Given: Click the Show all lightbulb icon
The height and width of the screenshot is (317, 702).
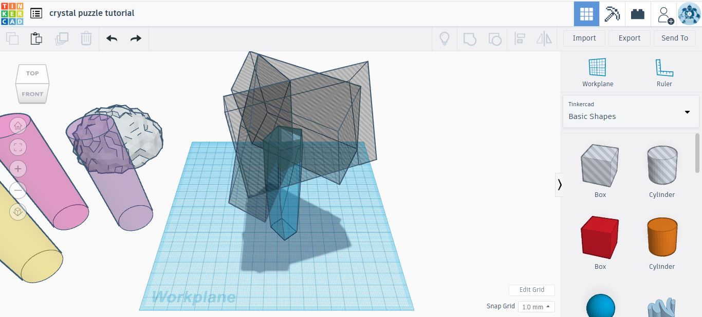Looking at the screenshot, I should coord(445,38).
